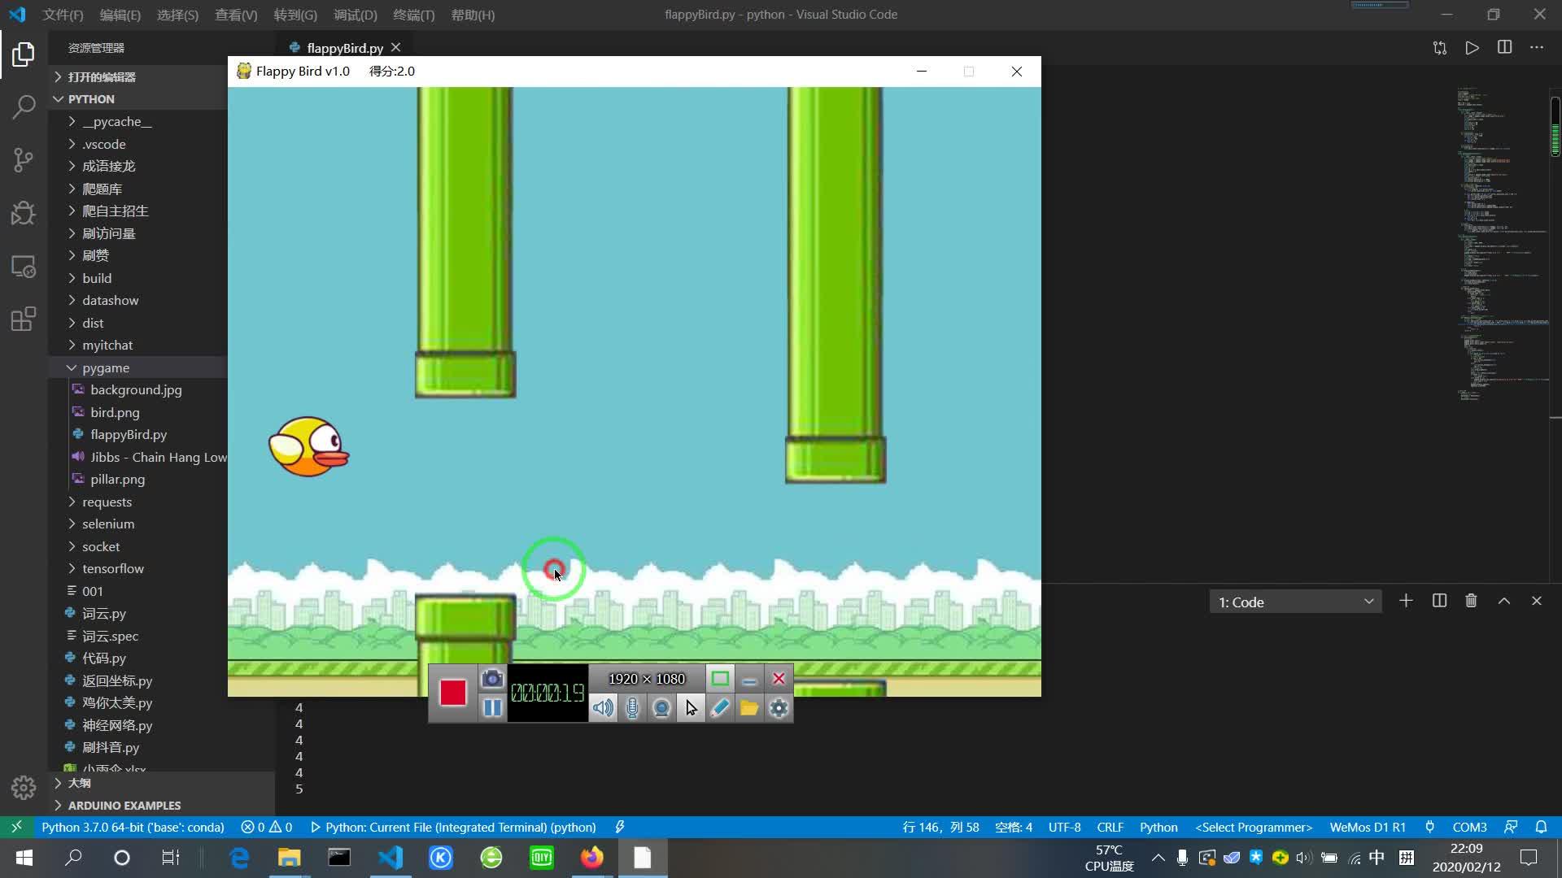1562x878 pixels.
Task: Open the Debug view in activity bar
Action: click(x=24, y=213)
